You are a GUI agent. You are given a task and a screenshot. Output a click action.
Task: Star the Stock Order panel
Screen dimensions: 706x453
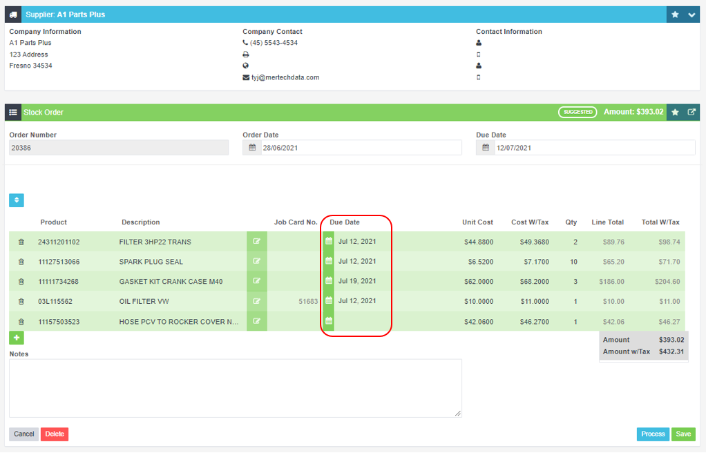(x=675, y=112)
